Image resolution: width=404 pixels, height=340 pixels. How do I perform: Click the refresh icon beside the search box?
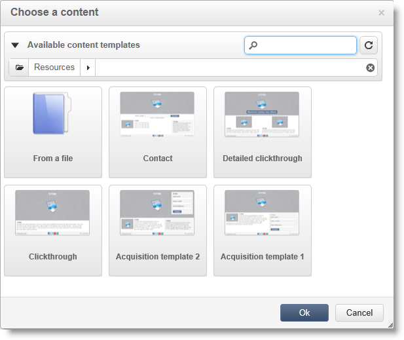[x=369, y=45]
